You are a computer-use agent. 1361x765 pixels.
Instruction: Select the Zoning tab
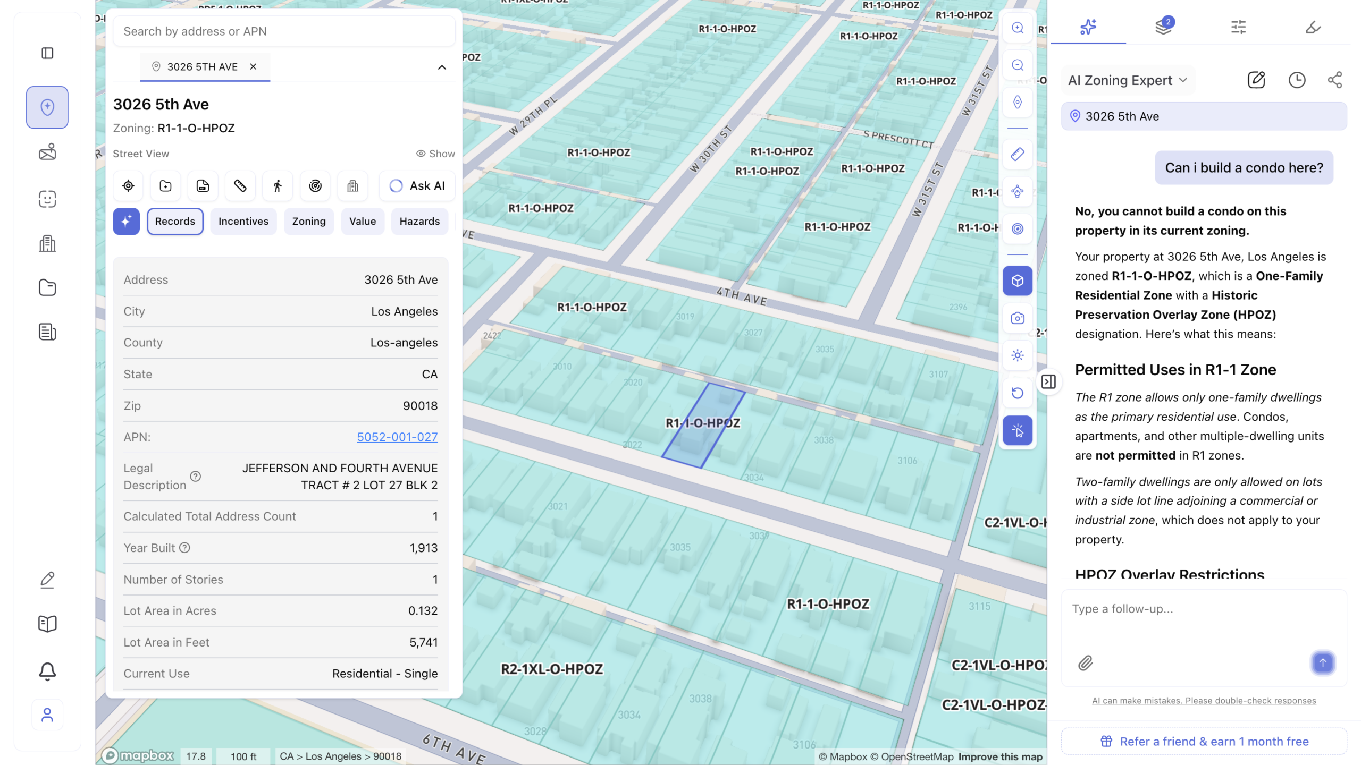(308, 221)
